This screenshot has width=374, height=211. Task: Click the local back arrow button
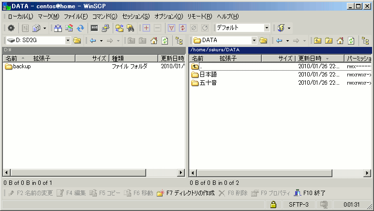tap(93, 41)
